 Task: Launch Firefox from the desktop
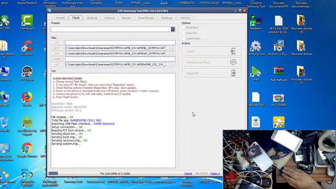(x=27, y=99)
